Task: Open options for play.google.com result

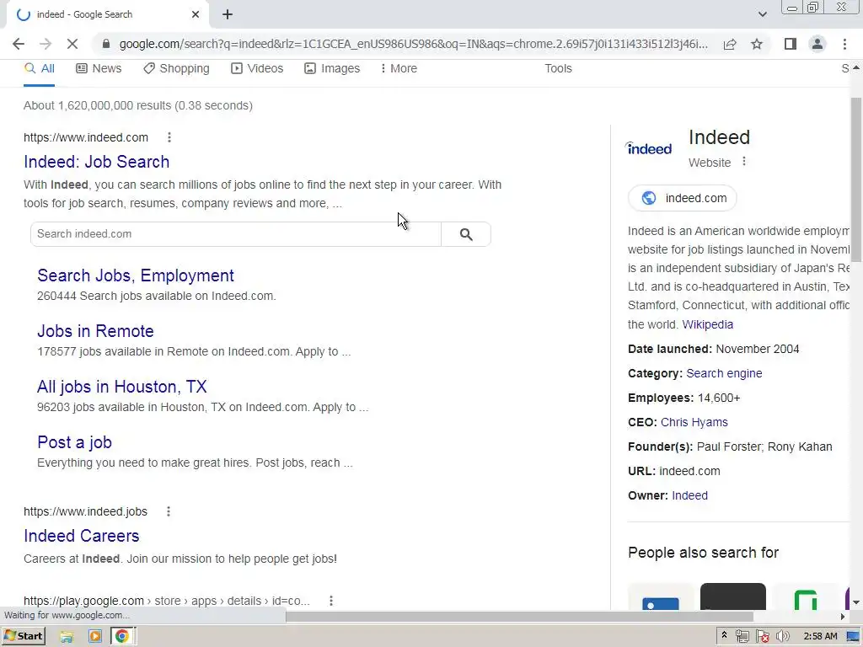Action: [x=330, y=601]
